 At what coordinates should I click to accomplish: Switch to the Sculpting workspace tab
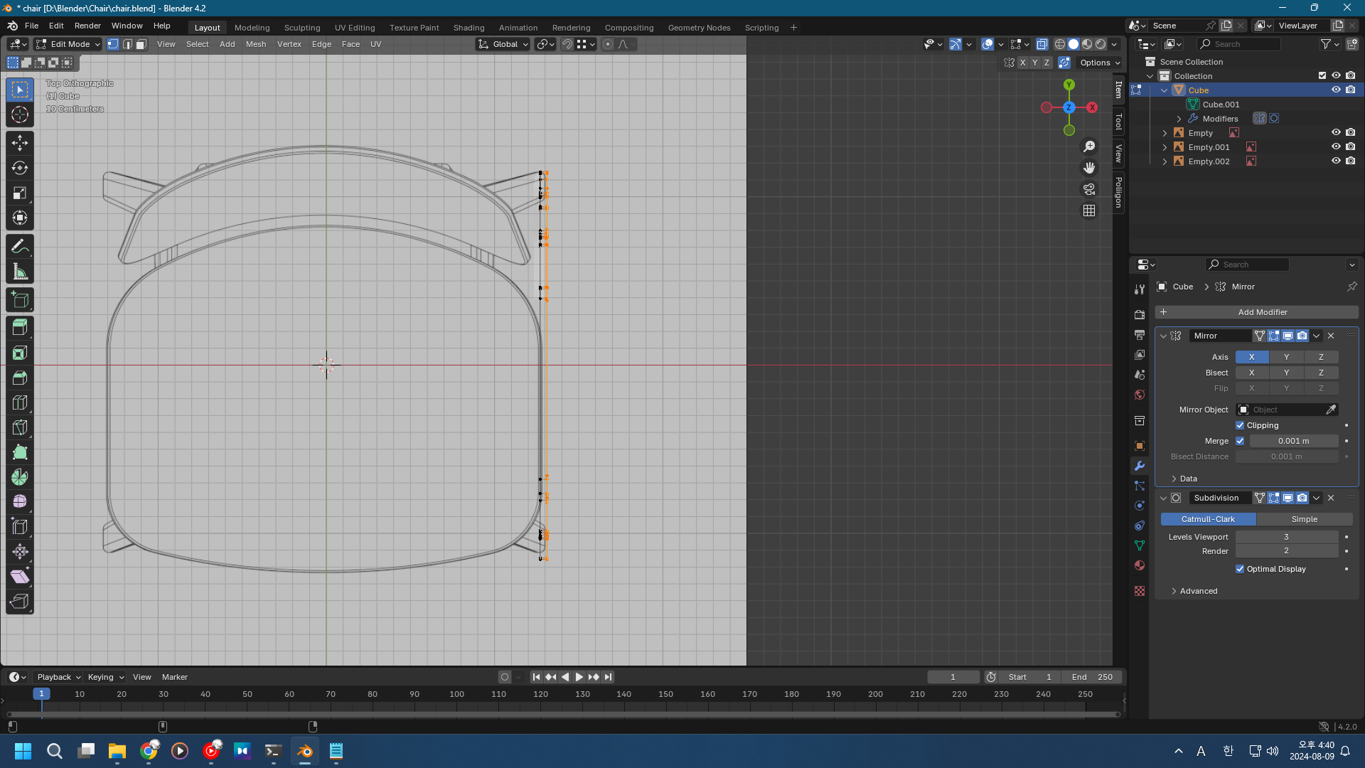pos(302,28)
